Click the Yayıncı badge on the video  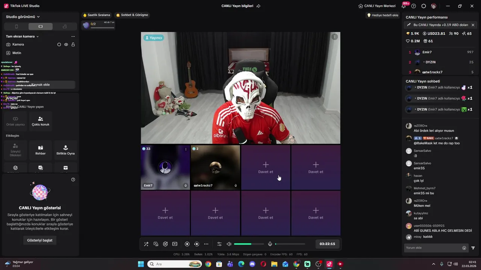[x=153, y=38]
